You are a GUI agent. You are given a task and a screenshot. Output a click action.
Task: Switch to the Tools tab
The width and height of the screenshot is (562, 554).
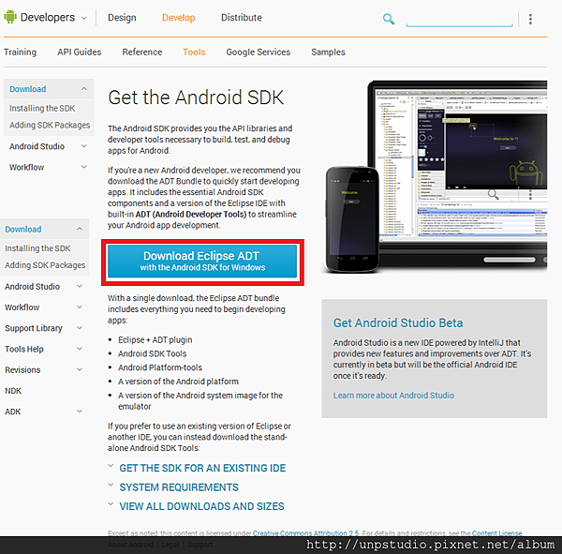194,52
